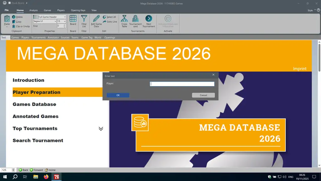321x181 pixels.
Task: Open the Opening Keys ribbon tab
Action: tap(78, 10)
